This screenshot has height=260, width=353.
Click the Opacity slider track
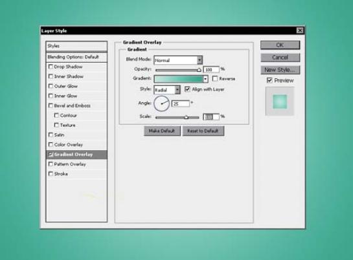(x=178, y=70)
